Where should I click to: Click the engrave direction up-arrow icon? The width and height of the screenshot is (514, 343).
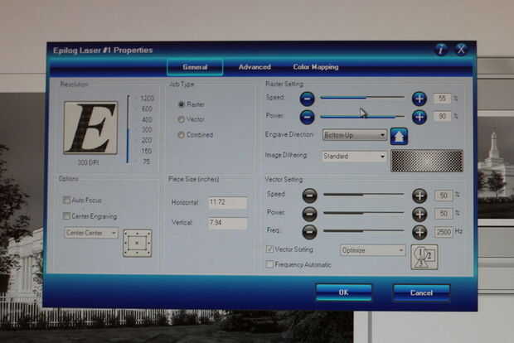[x=399, y=137]
